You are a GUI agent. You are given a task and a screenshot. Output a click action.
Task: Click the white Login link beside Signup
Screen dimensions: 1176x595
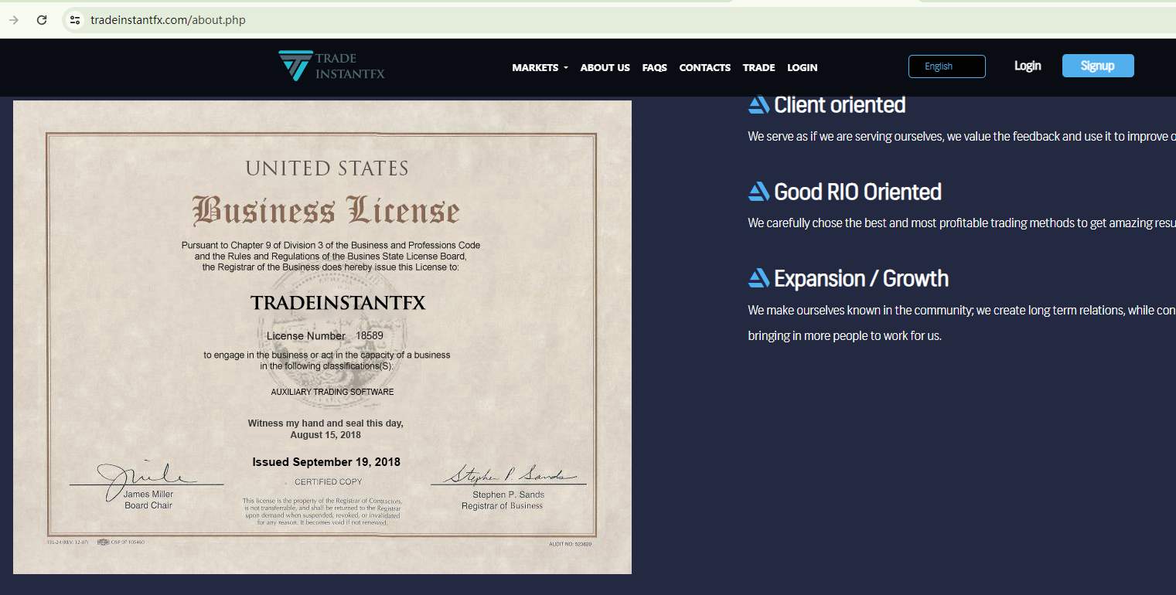1028,66
